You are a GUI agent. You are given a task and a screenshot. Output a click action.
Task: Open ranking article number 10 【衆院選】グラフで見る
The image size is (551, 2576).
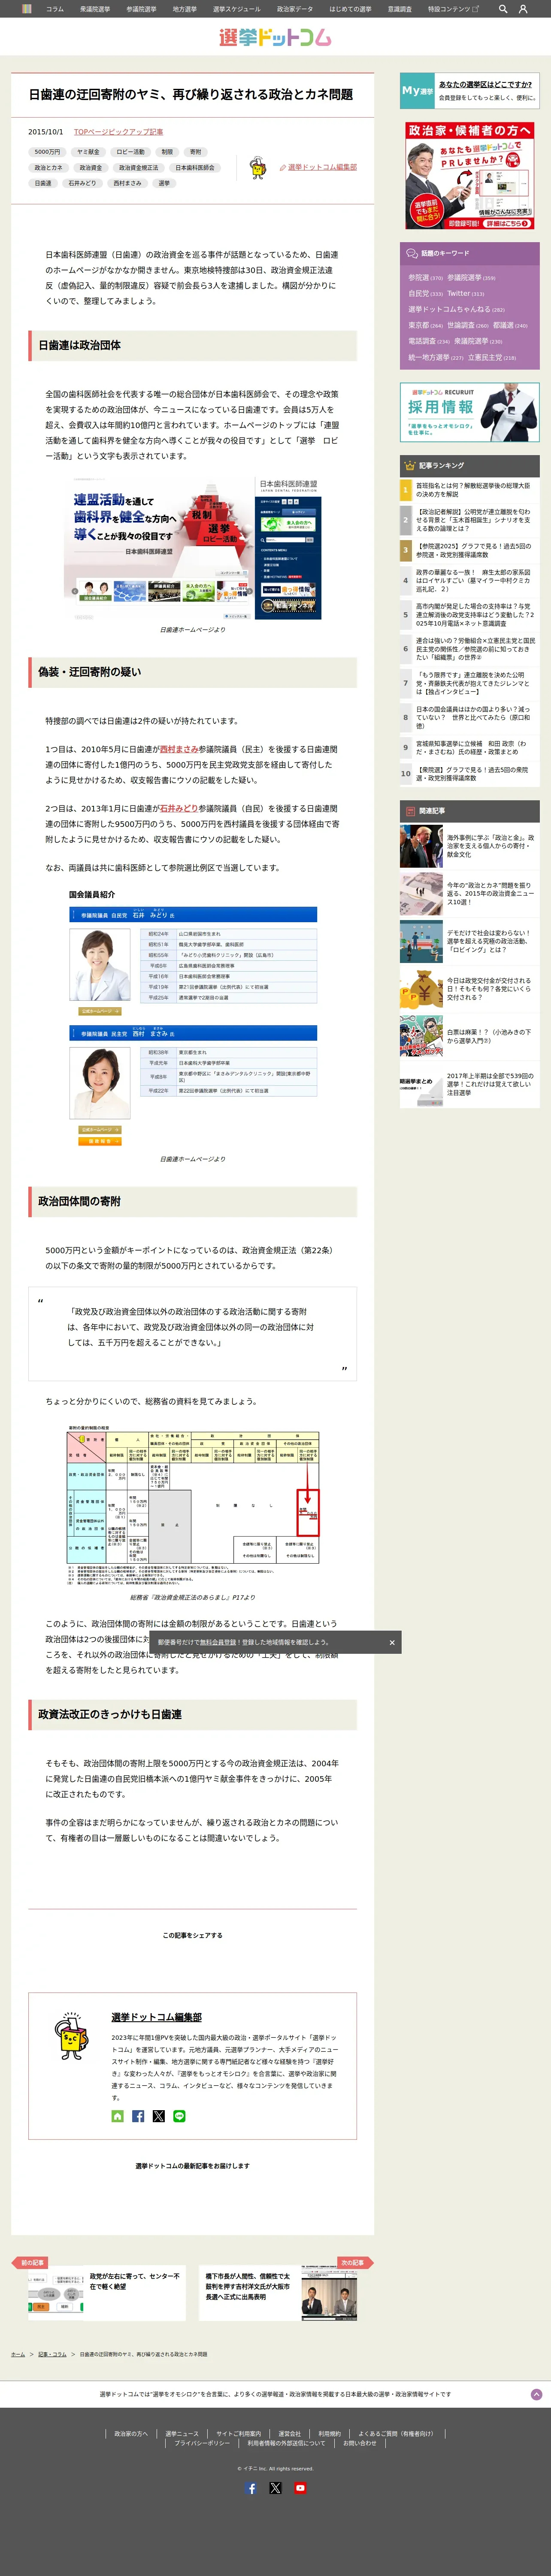469,774
